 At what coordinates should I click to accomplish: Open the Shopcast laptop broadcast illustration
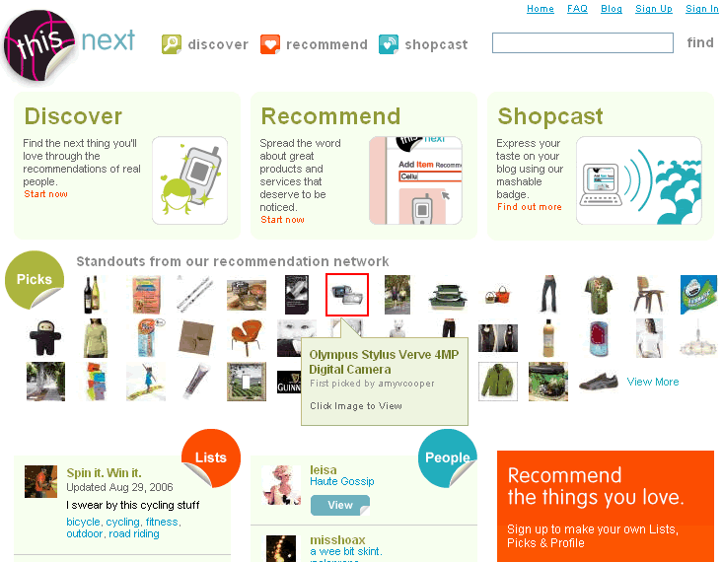[639, 180]
